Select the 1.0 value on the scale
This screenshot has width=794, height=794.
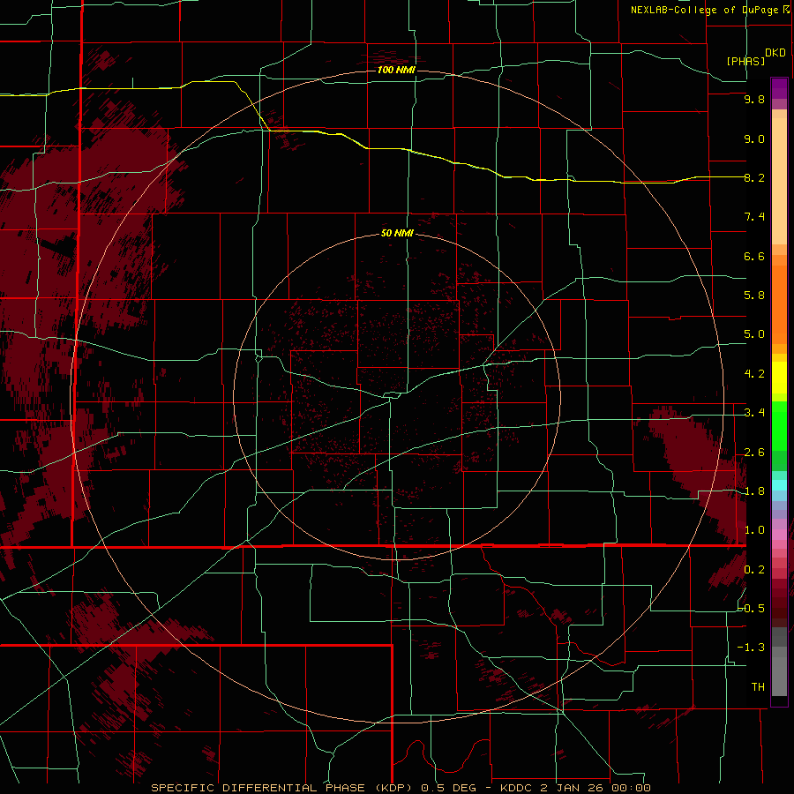(754, 530)
